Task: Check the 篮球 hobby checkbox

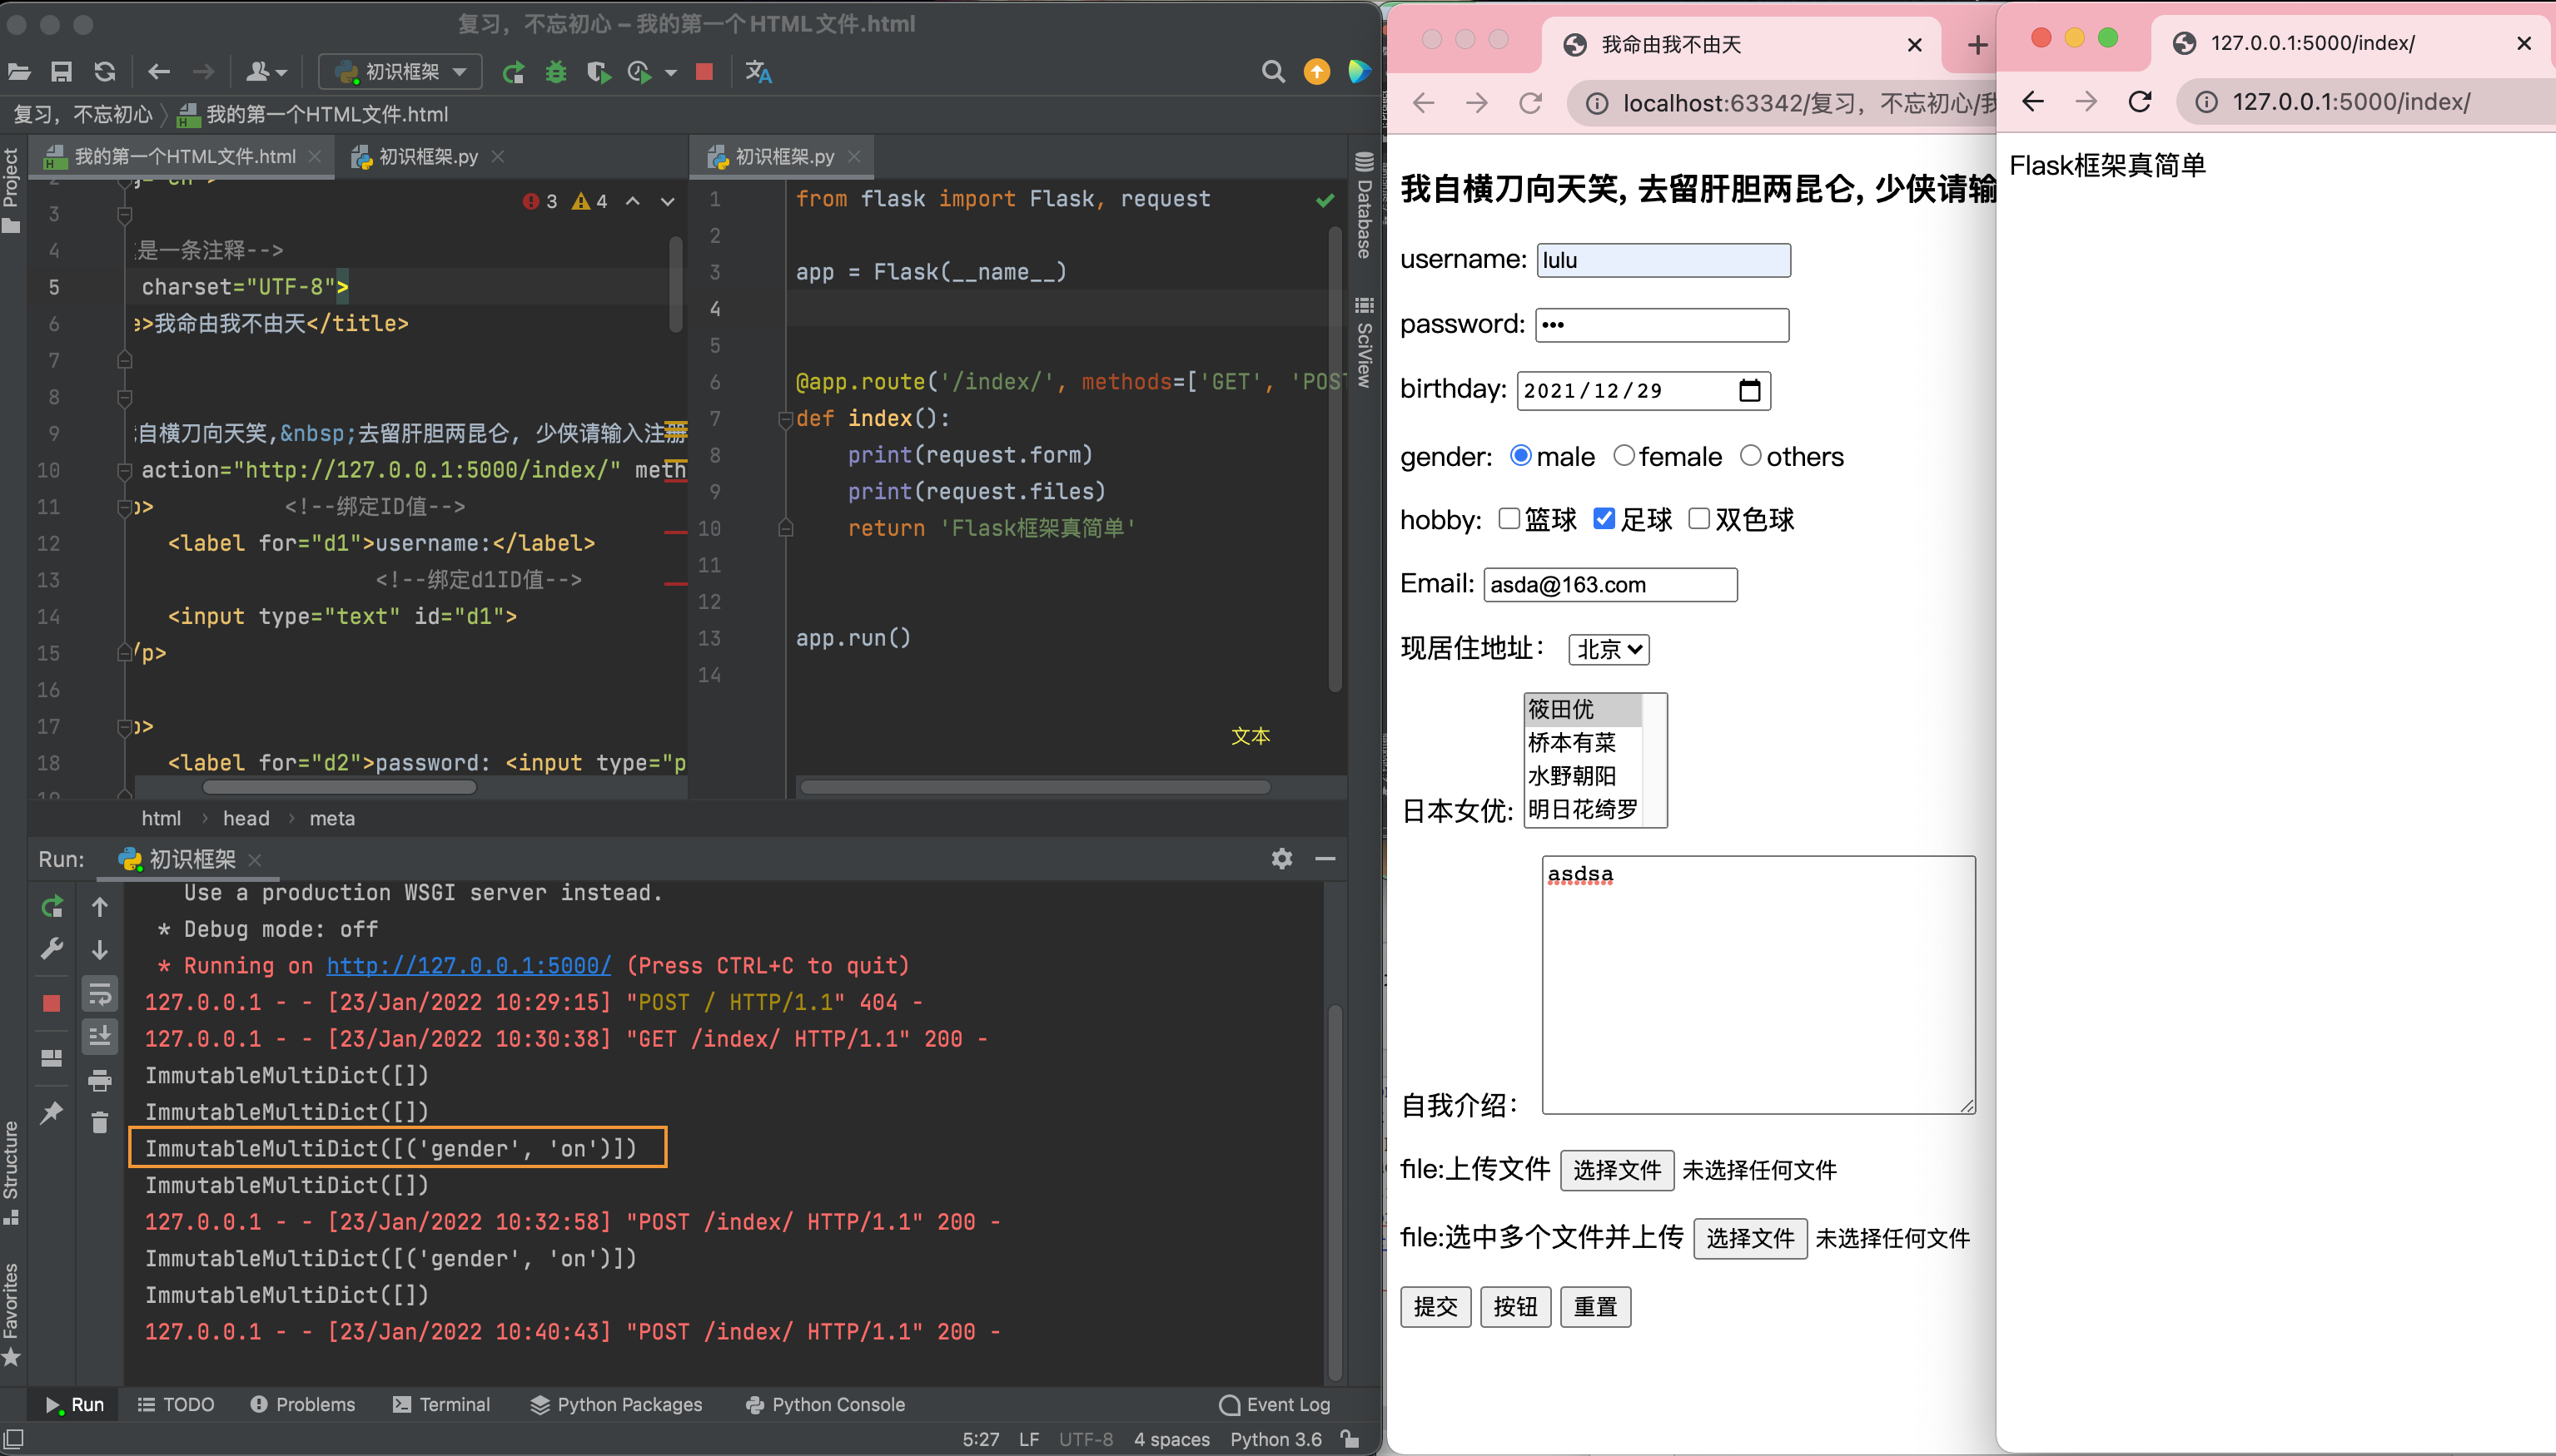Action: 1509,518
